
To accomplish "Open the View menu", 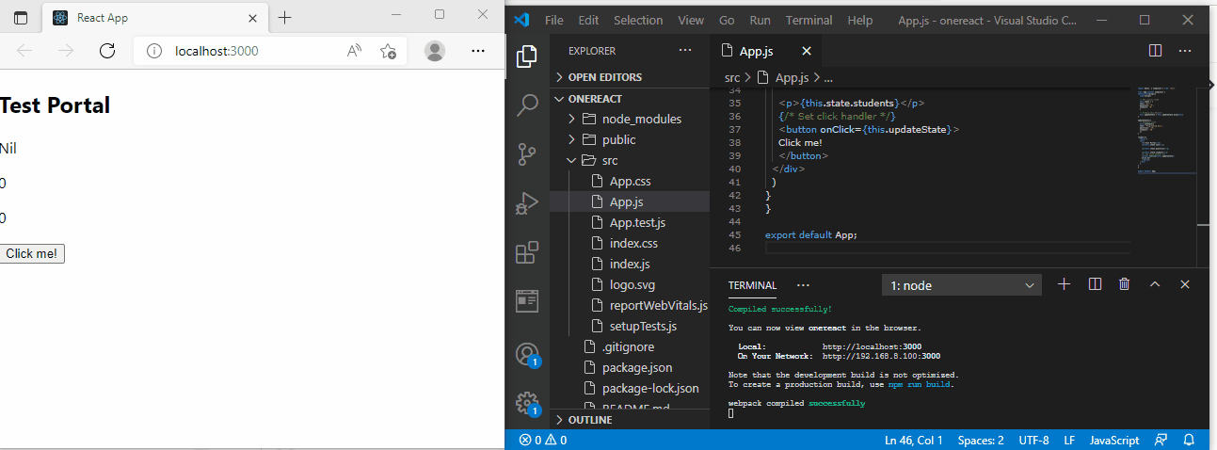I will (x=691, y=20).
